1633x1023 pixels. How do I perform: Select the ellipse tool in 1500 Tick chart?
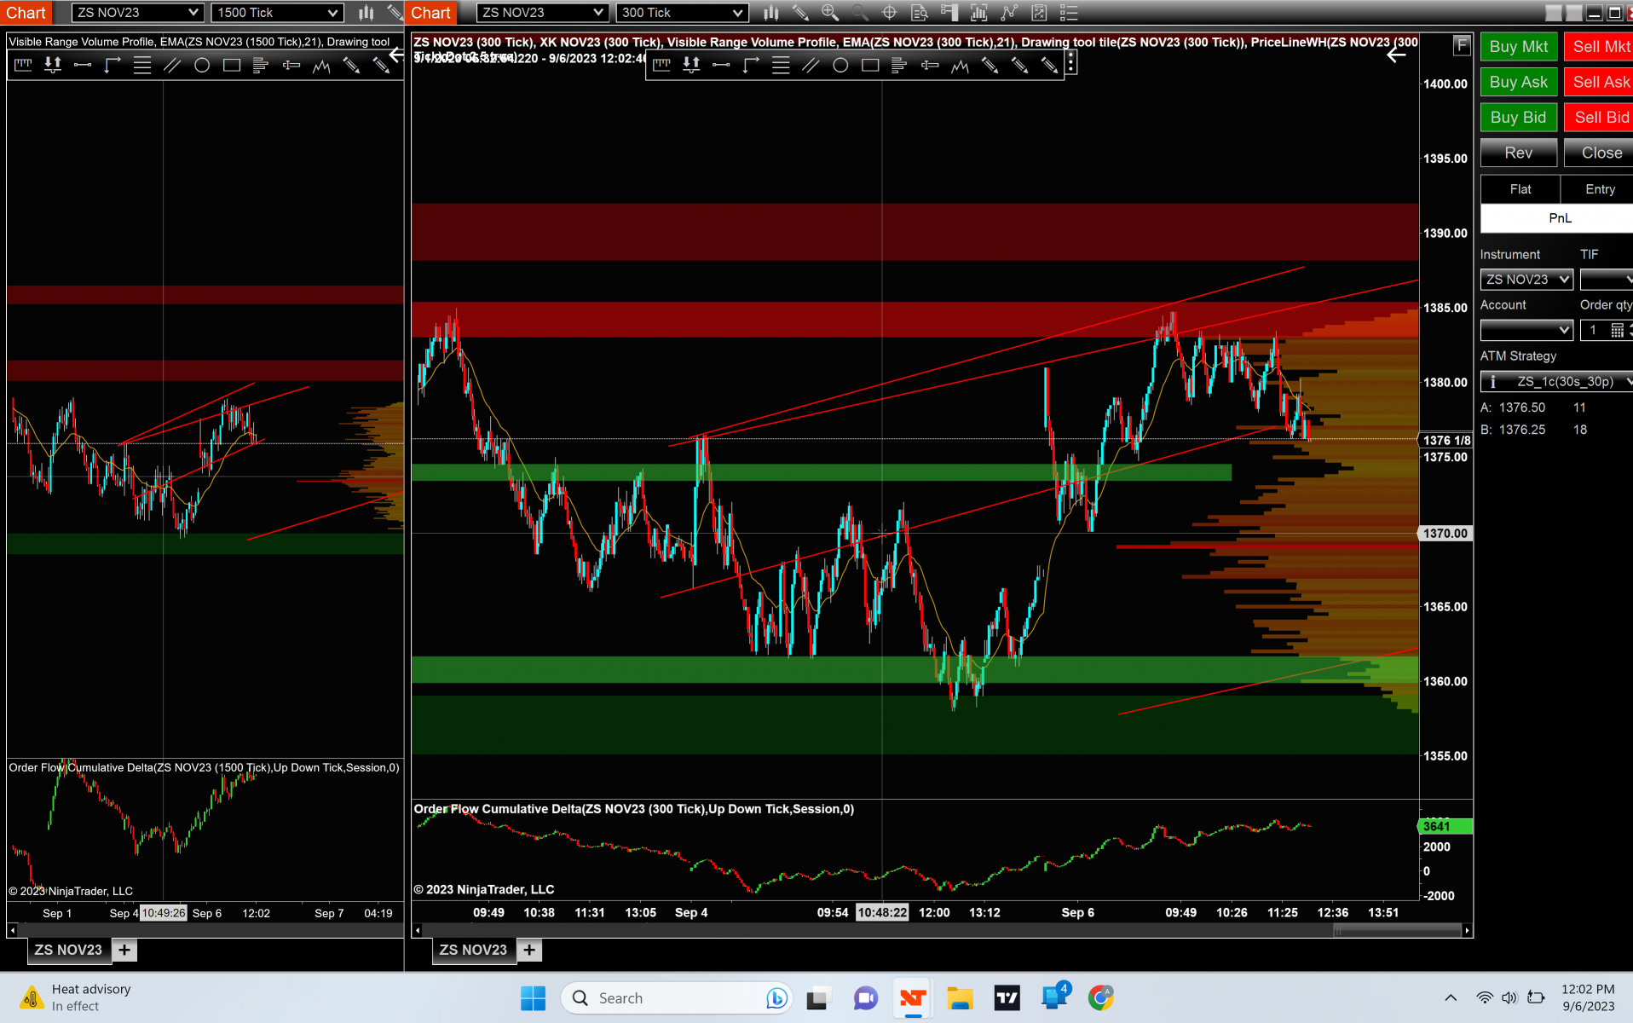click(x=202, y=65)
